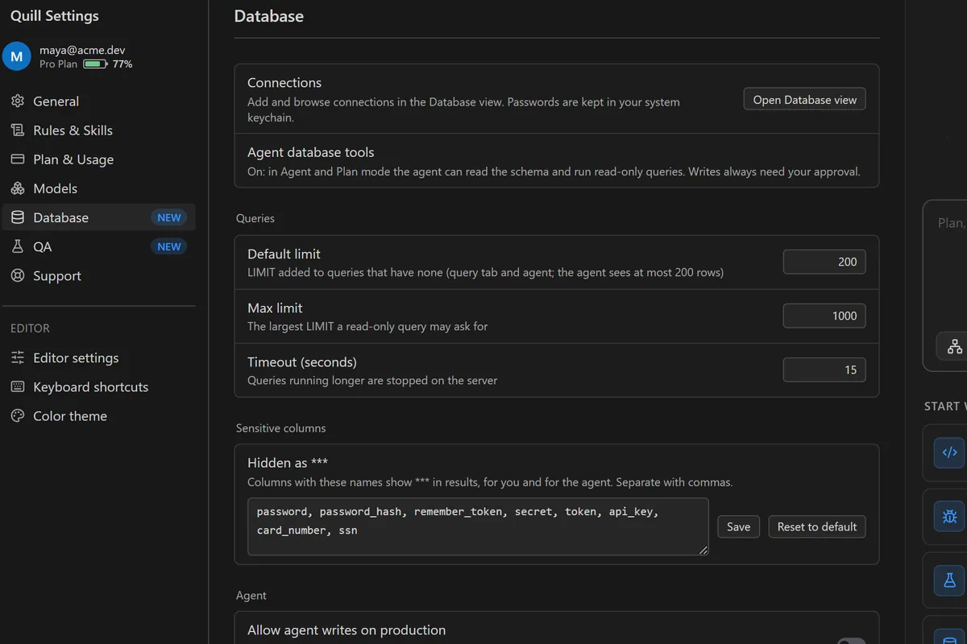Click the flask start card icon

pos(949,580)
